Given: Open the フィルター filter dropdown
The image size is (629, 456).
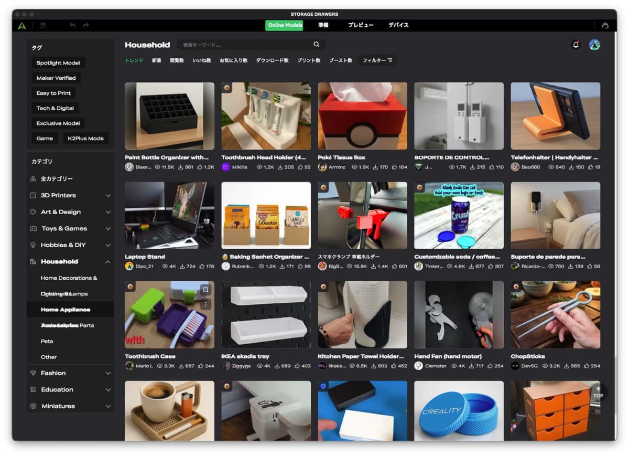Looking at the screenshot, I should click(377, 60).
